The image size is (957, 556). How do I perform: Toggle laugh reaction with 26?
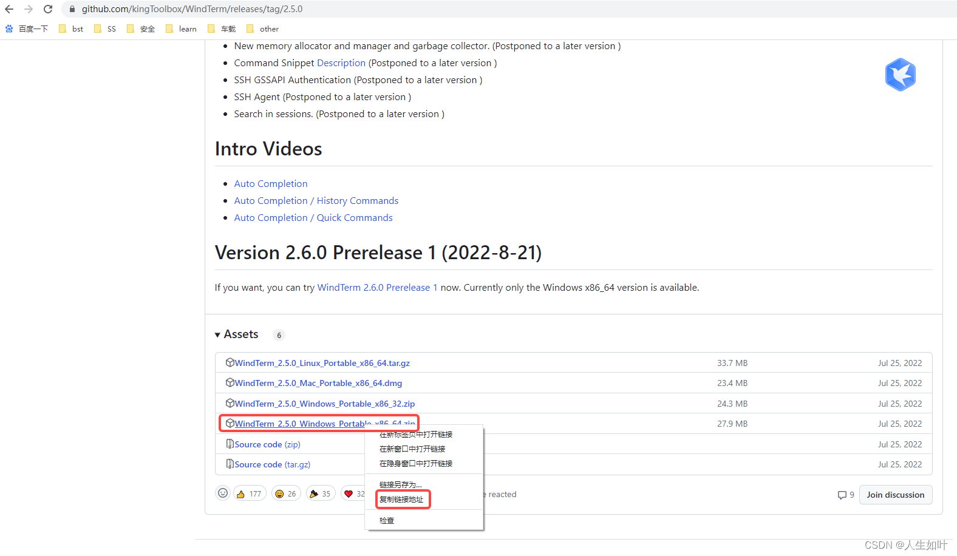(286, 493)
